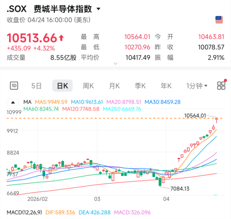Viewport: 231px width, 219px height.
Task: Switch to the 周K weekly tab
Action: pos(88,86)
